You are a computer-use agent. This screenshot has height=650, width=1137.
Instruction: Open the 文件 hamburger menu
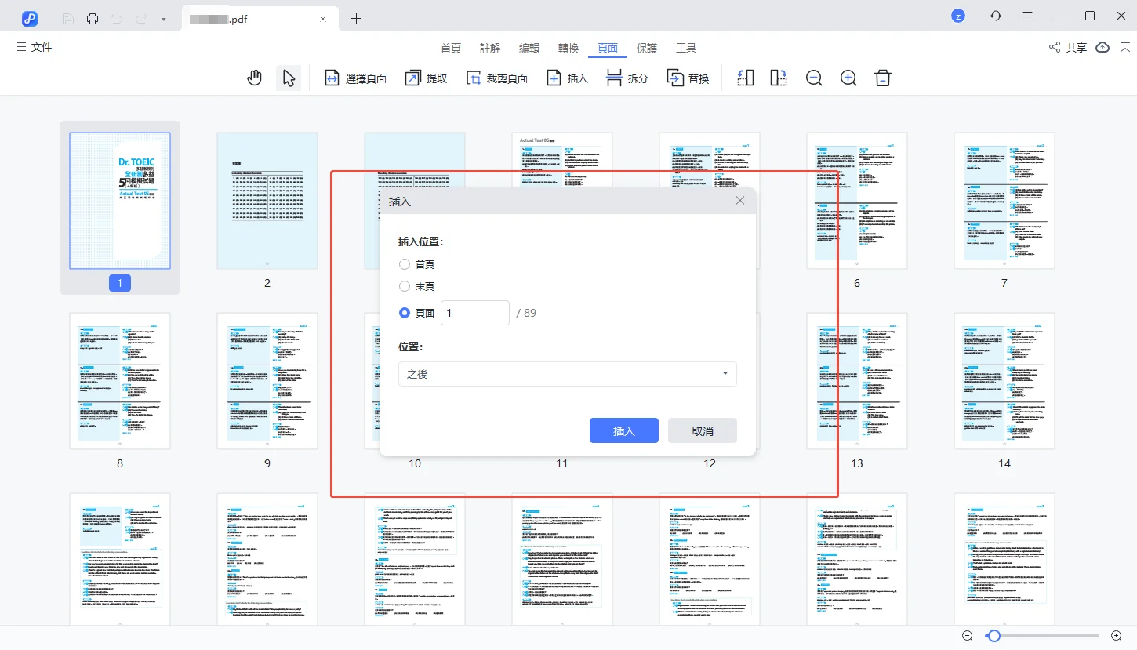pyautogui.click(x=35, y=47)
